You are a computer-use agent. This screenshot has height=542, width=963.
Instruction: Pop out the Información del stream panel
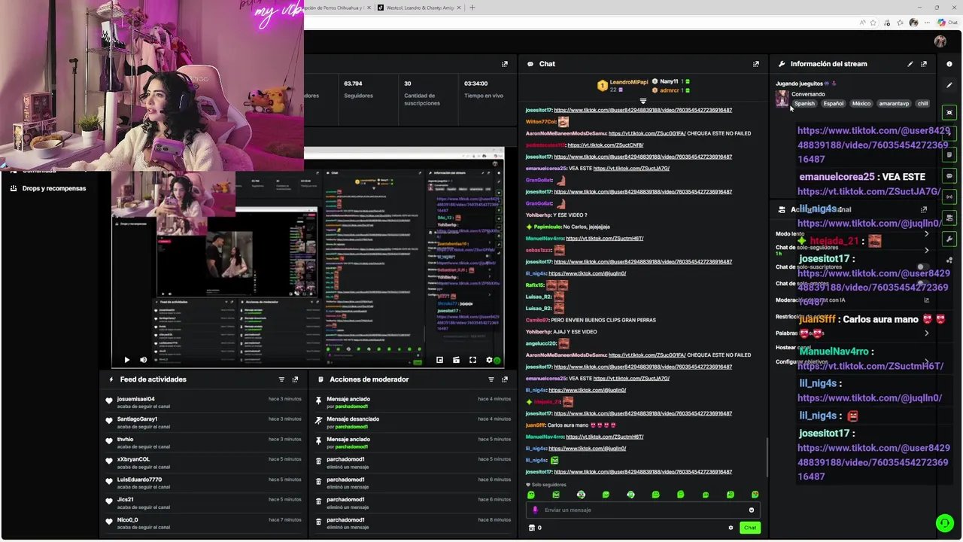pyautogui.click(x=924, y=64)
